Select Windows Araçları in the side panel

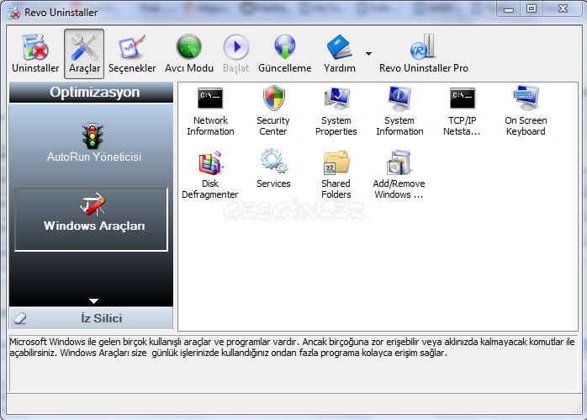click(x=91, y=220)
